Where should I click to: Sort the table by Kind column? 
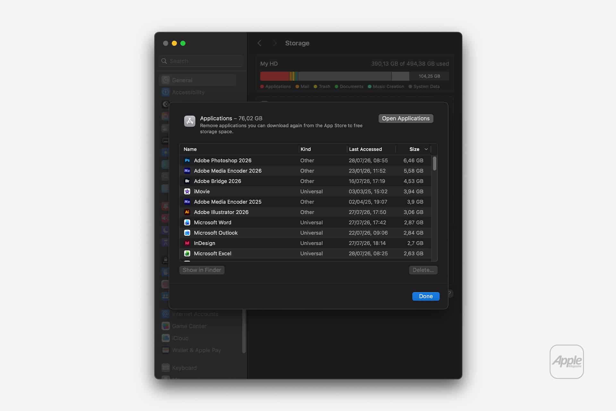(323, 149)
